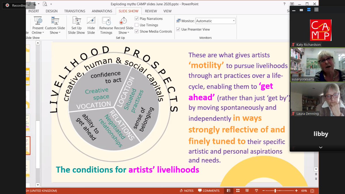Click the zoom in plus button
The image size is (345, 194).
pos(296,191)
